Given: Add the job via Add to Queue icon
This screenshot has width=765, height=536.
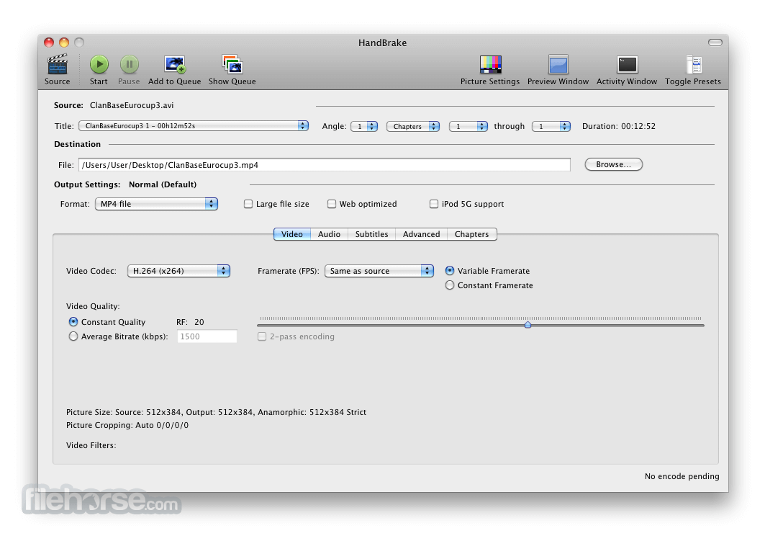Looking at the screenshot, I should [x=175, y=64].
